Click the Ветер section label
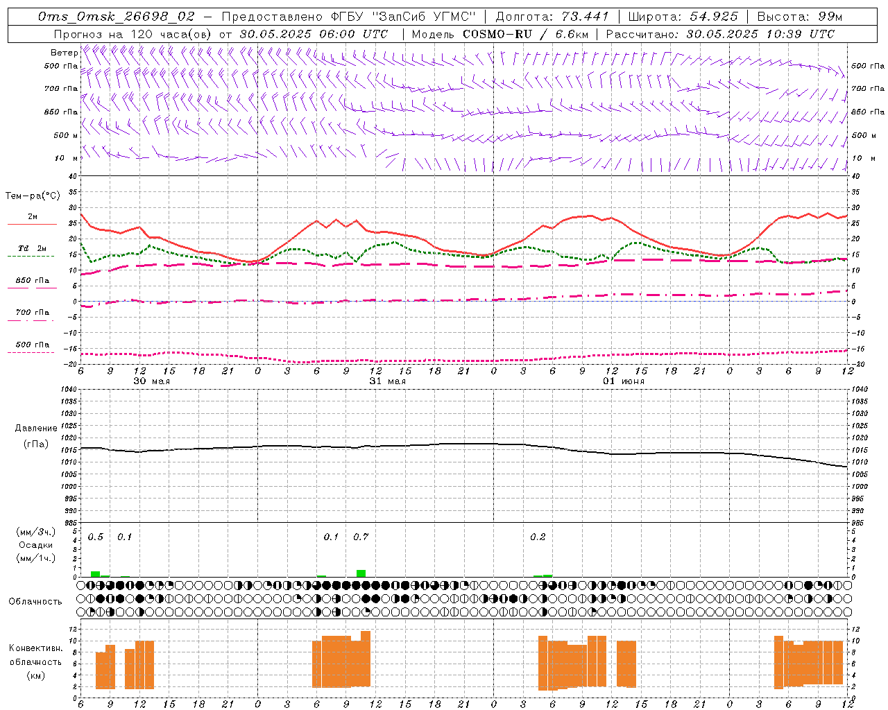Screen dimensions: 888x710 pos(64,53)
